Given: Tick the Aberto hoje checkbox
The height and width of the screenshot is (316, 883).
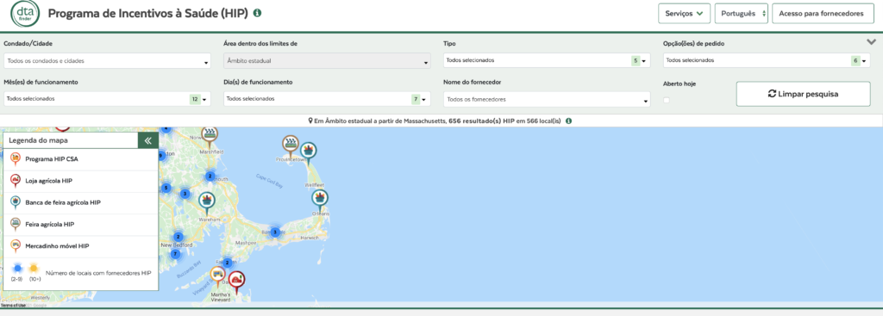Looking at the screenshot, I should pyautogui.click(x=667, y=100).
